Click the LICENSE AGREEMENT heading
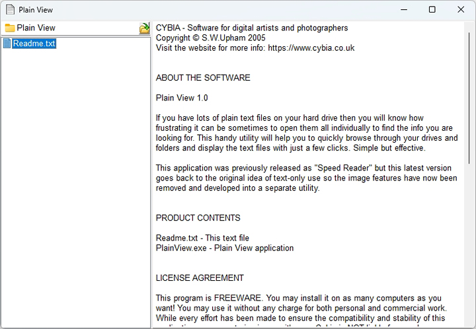The height and width of the screenshot is (329, 476). tap(200, 278)
